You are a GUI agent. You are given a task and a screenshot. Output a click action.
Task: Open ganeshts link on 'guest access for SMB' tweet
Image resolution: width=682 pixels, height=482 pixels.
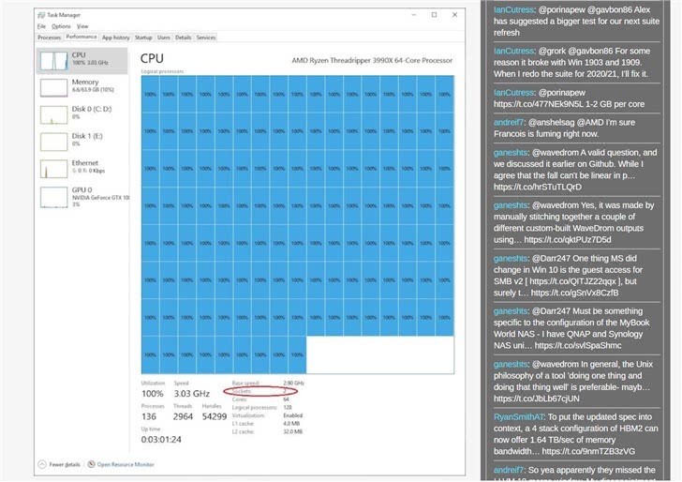511,258
